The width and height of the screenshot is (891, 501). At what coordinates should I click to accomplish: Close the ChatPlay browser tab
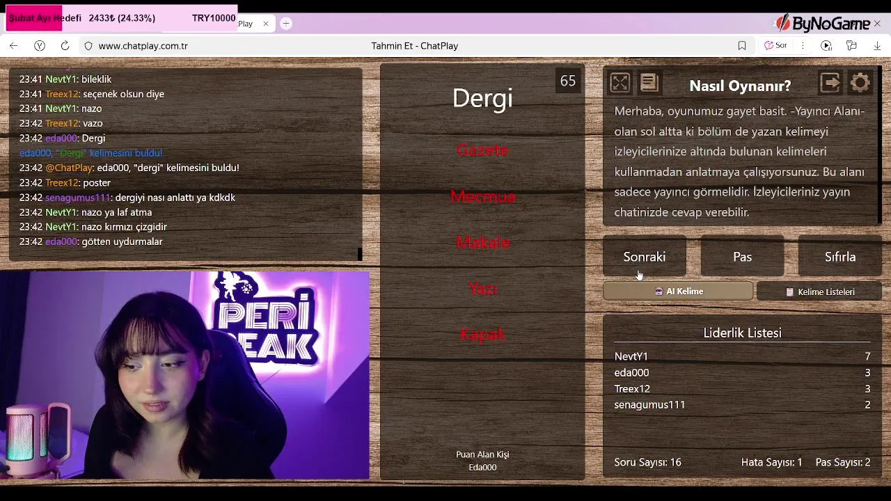(265, 24)
